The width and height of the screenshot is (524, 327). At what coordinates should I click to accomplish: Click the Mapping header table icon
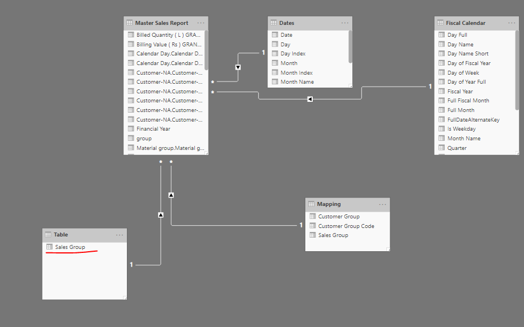[x=312, y=204]
